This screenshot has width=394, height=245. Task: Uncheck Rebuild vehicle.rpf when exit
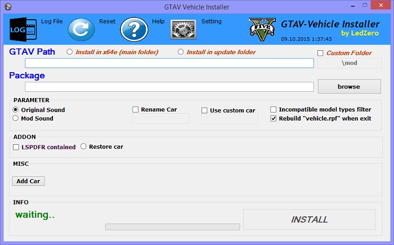(x=274, y=119)
